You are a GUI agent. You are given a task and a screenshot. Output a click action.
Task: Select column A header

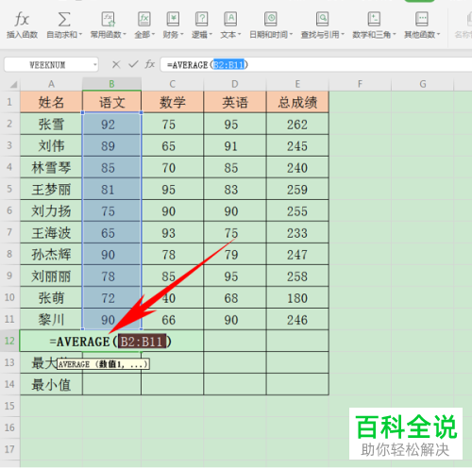(x=51, y=84)
